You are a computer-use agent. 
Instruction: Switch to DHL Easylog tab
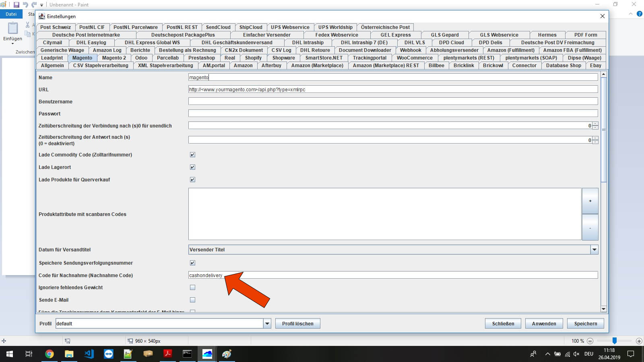click(x=91, y=43)
